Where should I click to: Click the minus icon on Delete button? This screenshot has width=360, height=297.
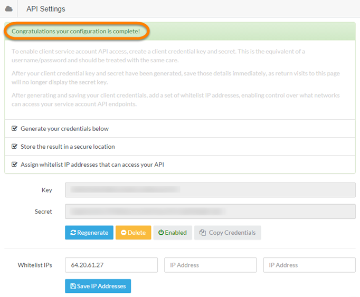(x=124, y=233)
